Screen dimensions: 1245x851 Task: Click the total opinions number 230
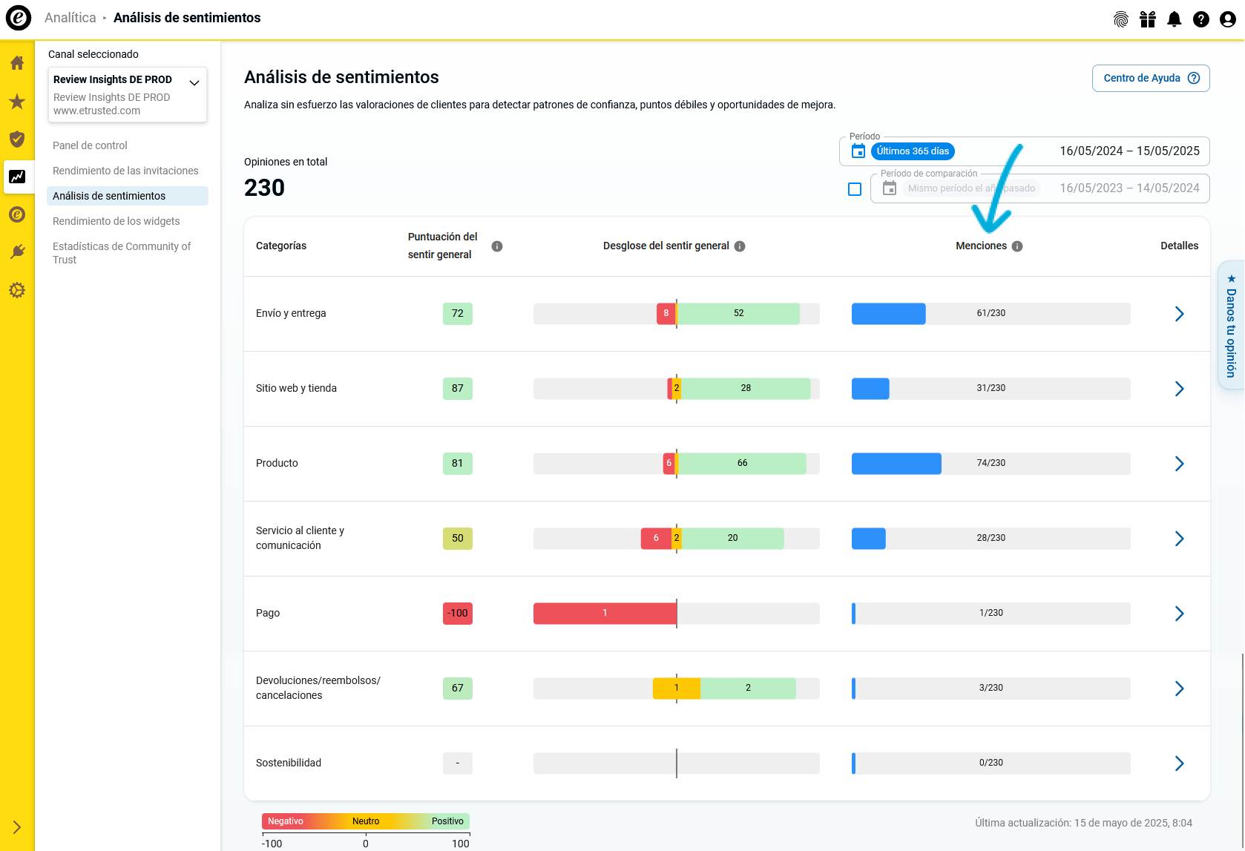coord(264,188)
